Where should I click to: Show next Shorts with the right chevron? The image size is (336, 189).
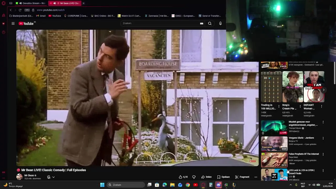(323, 90)
